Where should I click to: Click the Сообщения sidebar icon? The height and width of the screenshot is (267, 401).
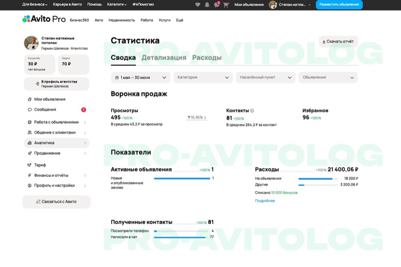(x=30, y=109)
